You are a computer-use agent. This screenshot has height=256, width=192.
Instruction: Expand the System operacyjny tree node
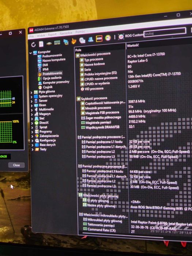click(31, 97)
